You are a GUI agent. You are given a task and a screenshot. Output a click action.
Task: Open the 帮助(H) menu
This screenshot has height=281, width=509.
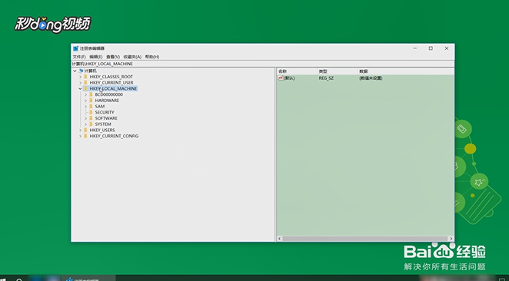point(152,57)
